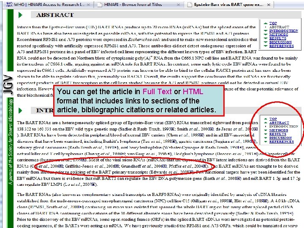Image resolution: width=304 pixels, height=228 pixels.
Task: Open REFERENCES link in the Abstract nav box
Action: 281,46
